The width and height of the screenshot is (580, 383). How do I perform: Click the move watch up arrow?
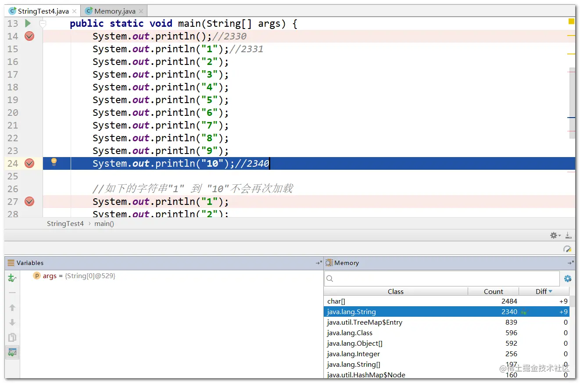point(12,308)
